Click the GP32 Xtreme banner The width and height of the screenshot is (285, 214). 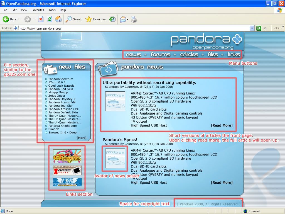[67, 170]
